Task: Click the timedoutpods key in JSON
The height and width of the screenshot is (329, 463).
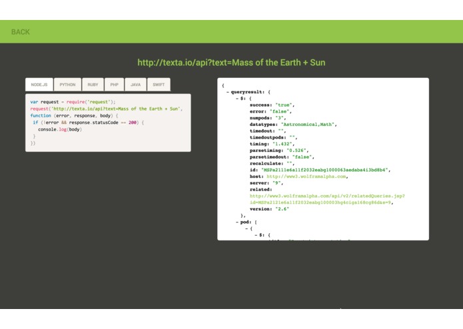Action: [x=268, y=137]
